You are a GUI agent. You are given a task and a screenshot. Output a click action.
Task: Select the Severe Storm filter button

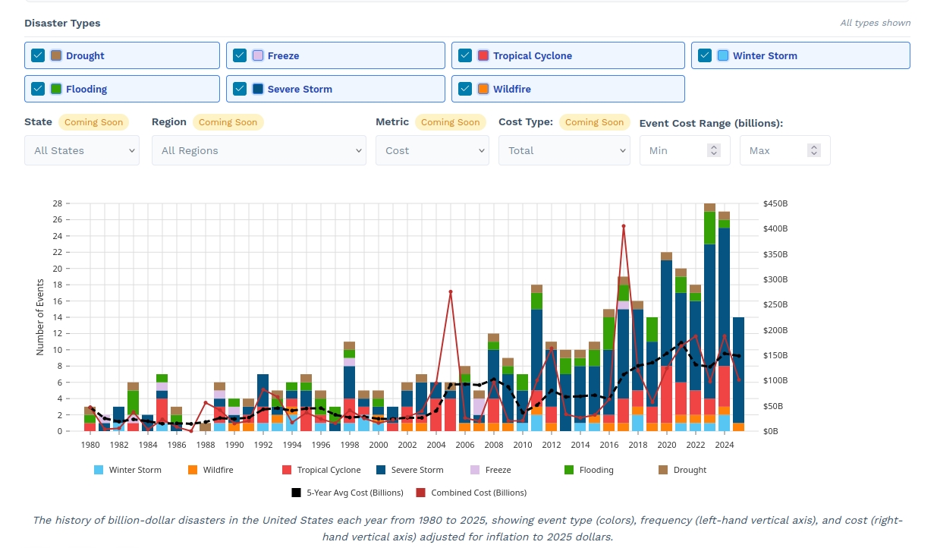point(335,89)
